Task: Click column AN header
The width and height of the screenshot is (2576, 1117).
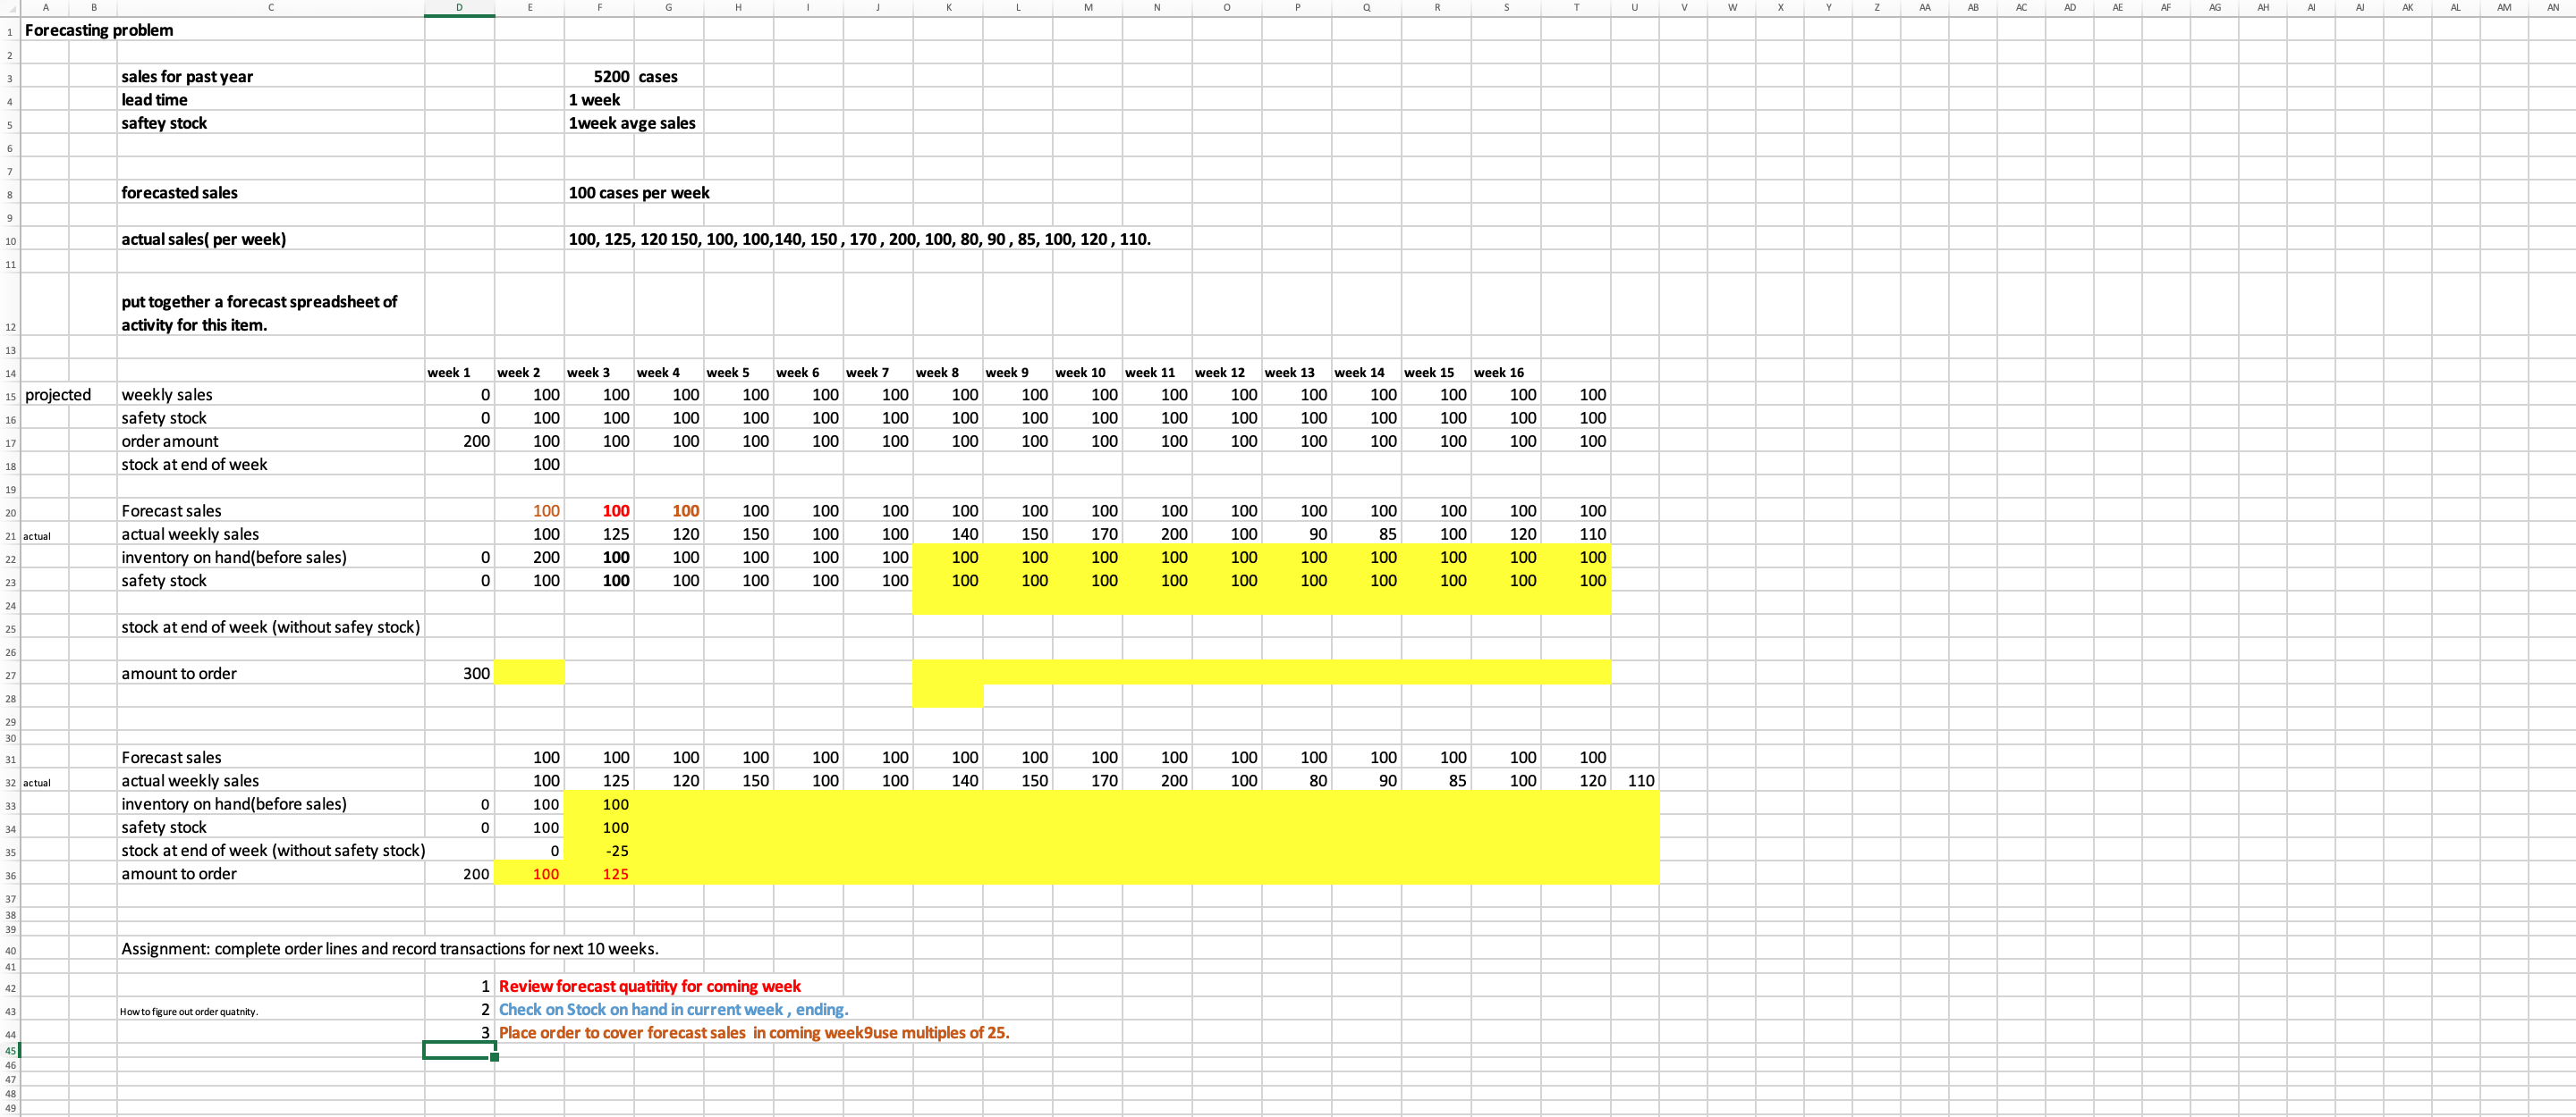Action: 2552,7
